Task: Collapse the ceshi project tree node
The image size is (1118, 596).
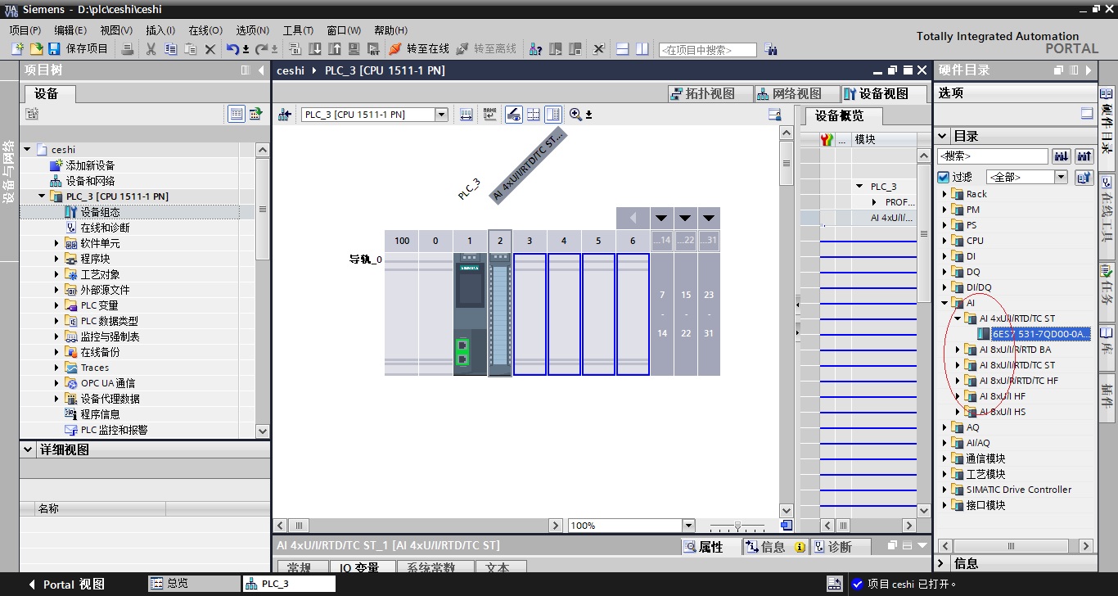Action: (x=27, y=150)
